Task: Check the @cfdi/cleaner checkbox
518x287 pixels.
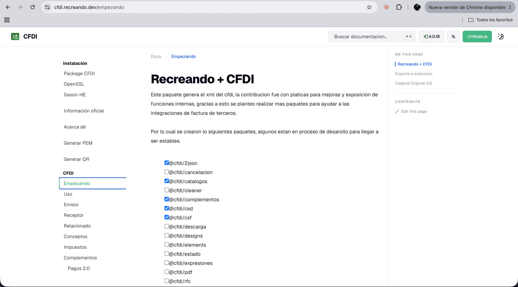Action: 166,190
